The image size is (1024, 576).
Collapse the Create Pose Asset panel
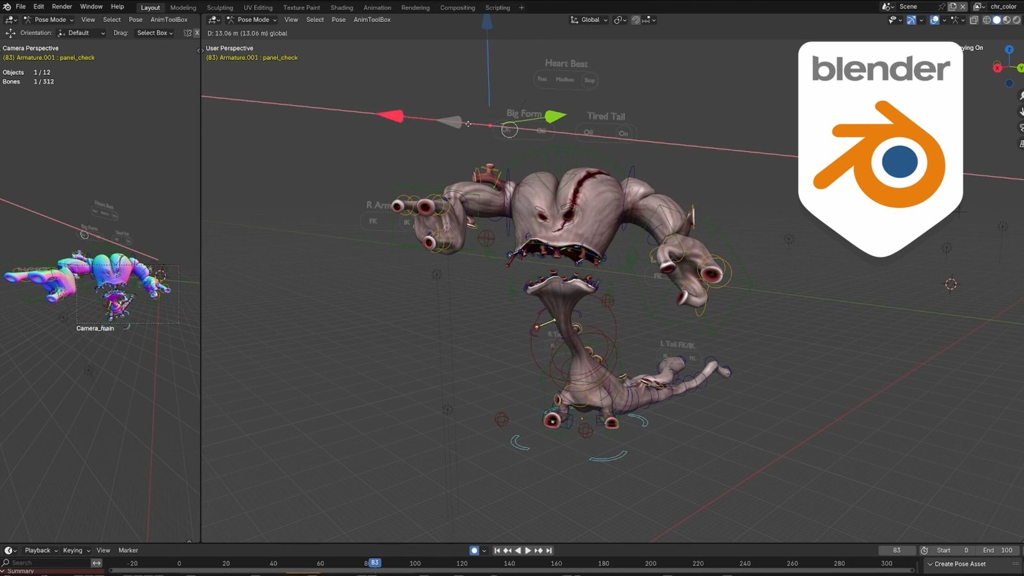coord(930,564)
